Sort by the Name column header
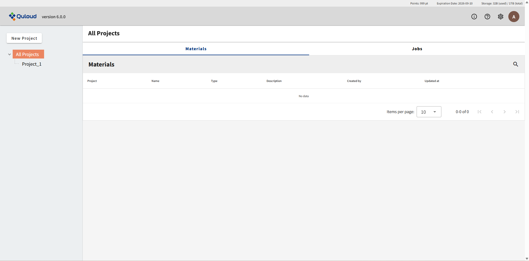This screenshot has width=529, height=261. tap(155, 81)
